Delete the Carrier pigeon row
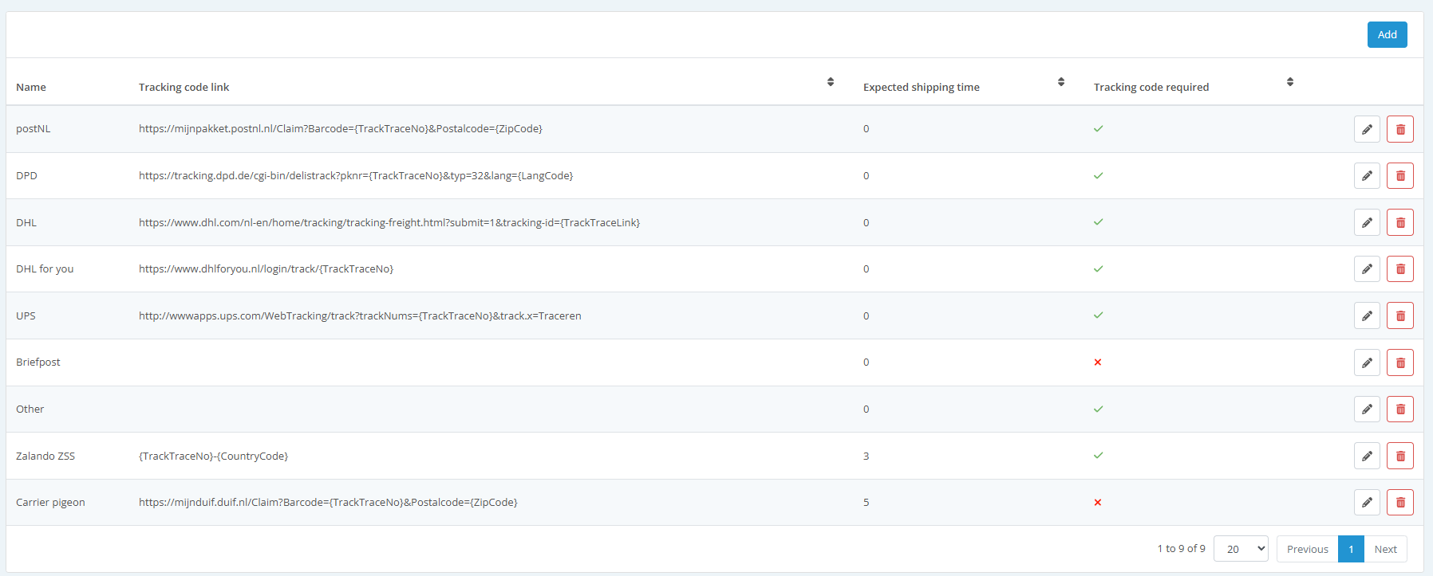This screenshot has width=1433, height=576. pyautogui.click(x=1400, y=502)
